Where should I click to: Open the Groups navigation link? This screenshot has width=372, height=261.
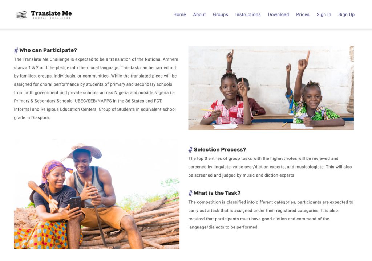point(221,14)
